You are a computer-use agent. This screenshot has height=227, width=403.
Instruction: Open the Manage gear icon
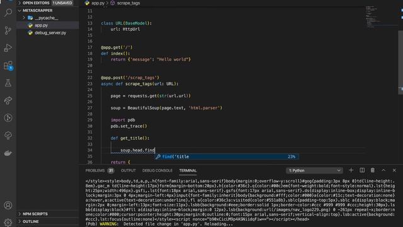8,223
